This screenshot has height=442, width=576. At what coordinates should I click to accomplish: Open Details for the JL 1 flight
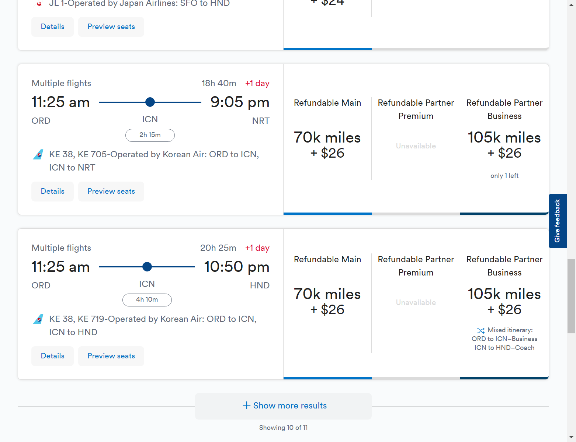(x=52, y=27)
